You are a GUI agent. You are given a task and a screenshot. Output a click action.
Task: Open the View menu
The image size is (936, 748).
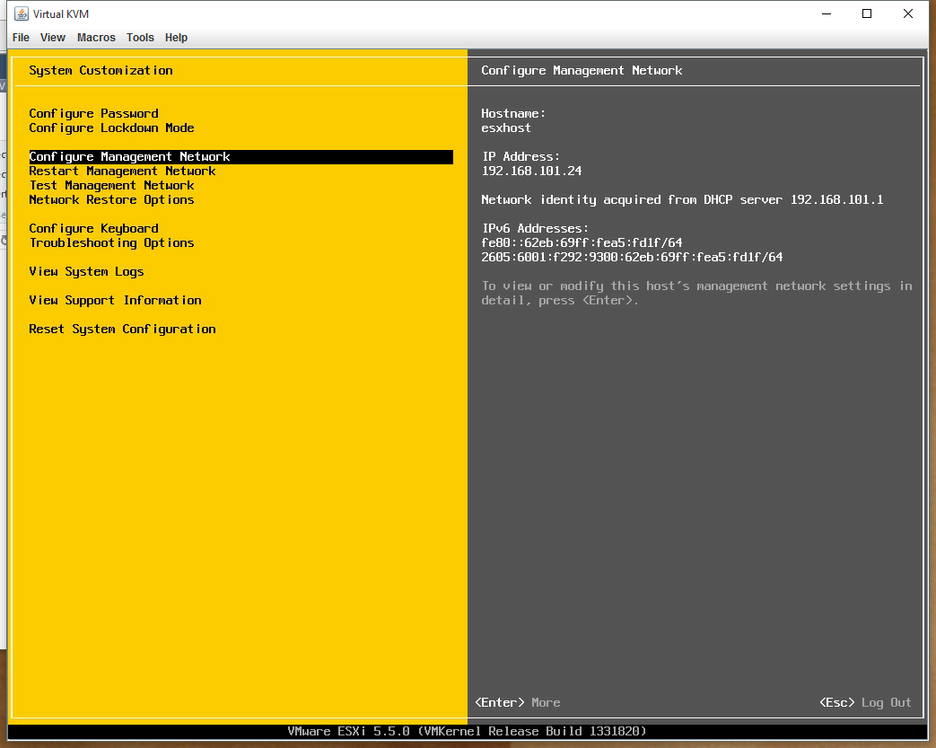[53, 38]
